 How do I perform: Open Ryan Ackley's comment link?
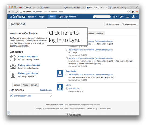tap(90, 75)
